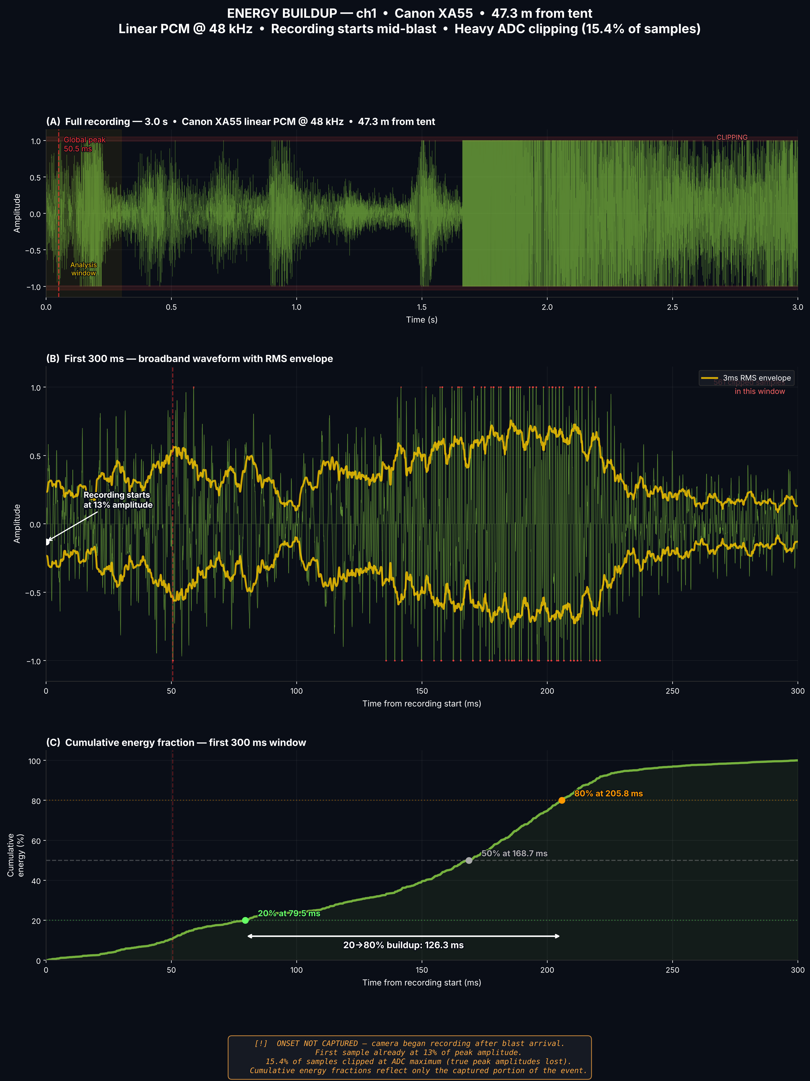Click the 'Analysis window' label in panel A
This screenshot has width=810, height=1081.
click(84, 269)
